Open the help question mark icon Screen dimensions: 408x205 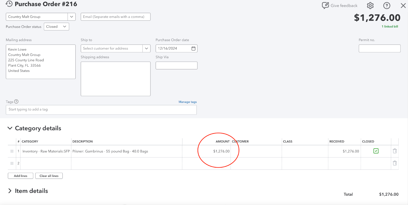click(x=387, y=6)
